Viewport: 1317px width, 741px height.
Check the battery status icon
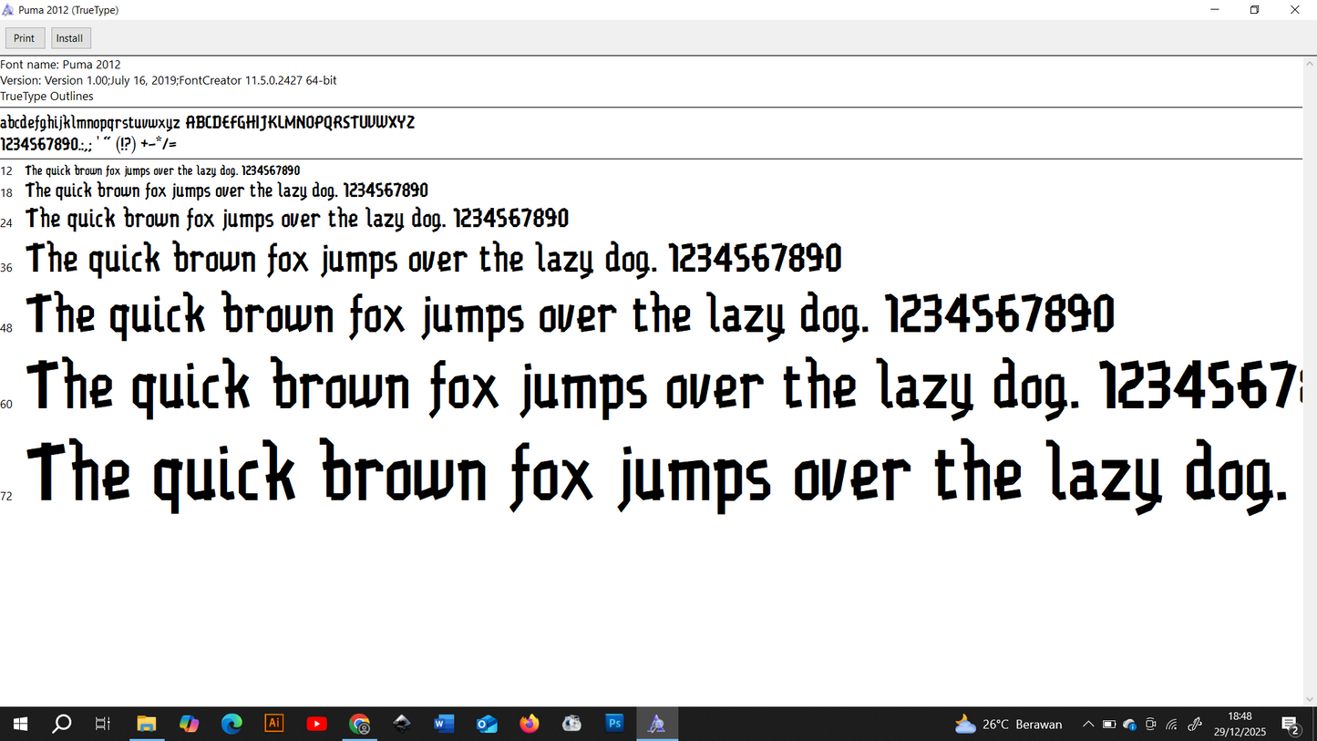[x=1109, y=725]
